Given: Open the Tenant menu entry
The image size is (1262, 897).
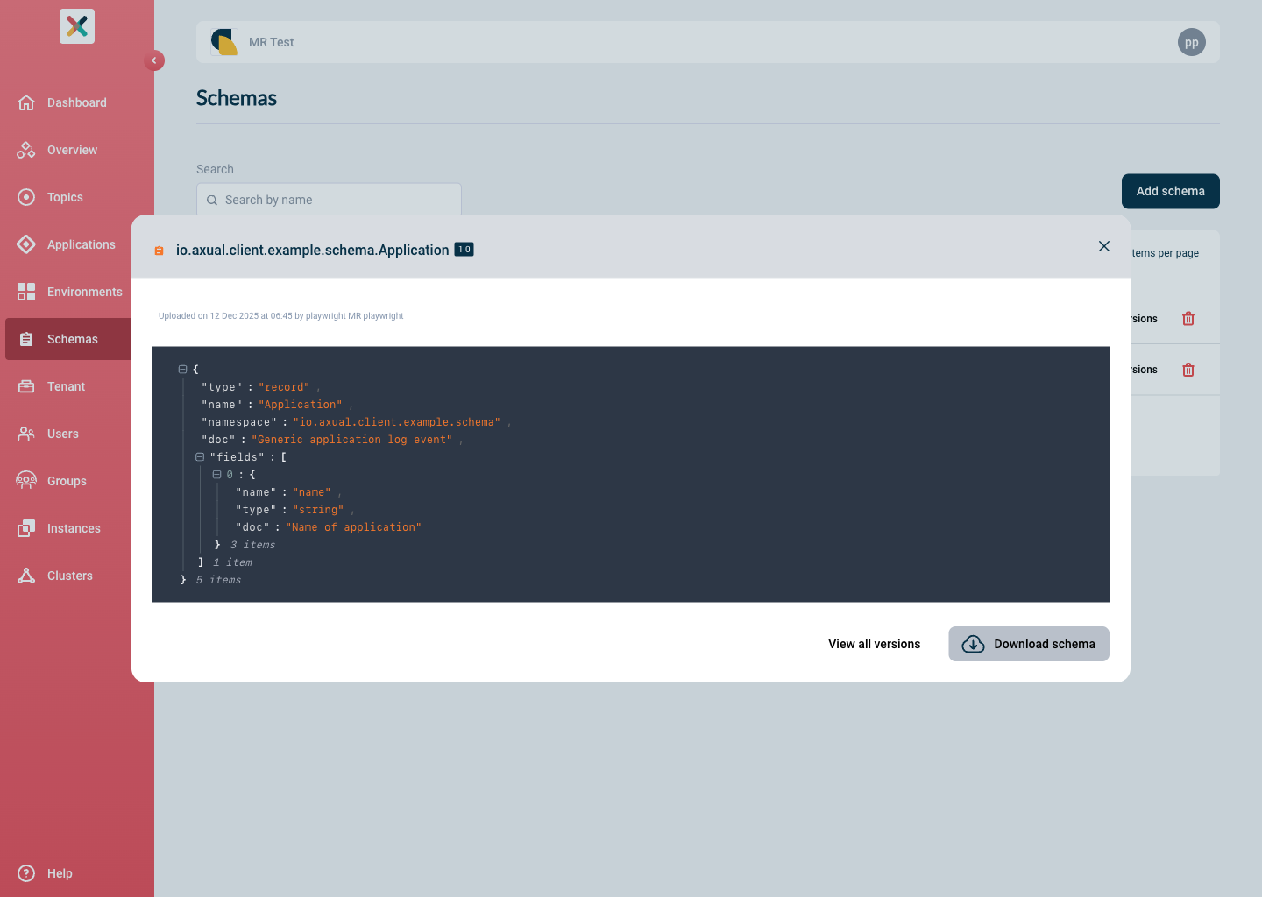Looking at the screenshot, I should [65, 386].
